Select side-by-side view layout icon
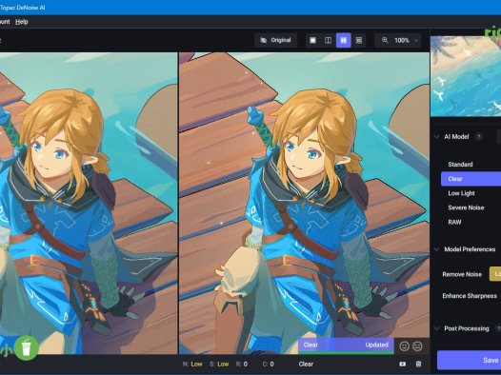501x375 pixels. [344, 40]
